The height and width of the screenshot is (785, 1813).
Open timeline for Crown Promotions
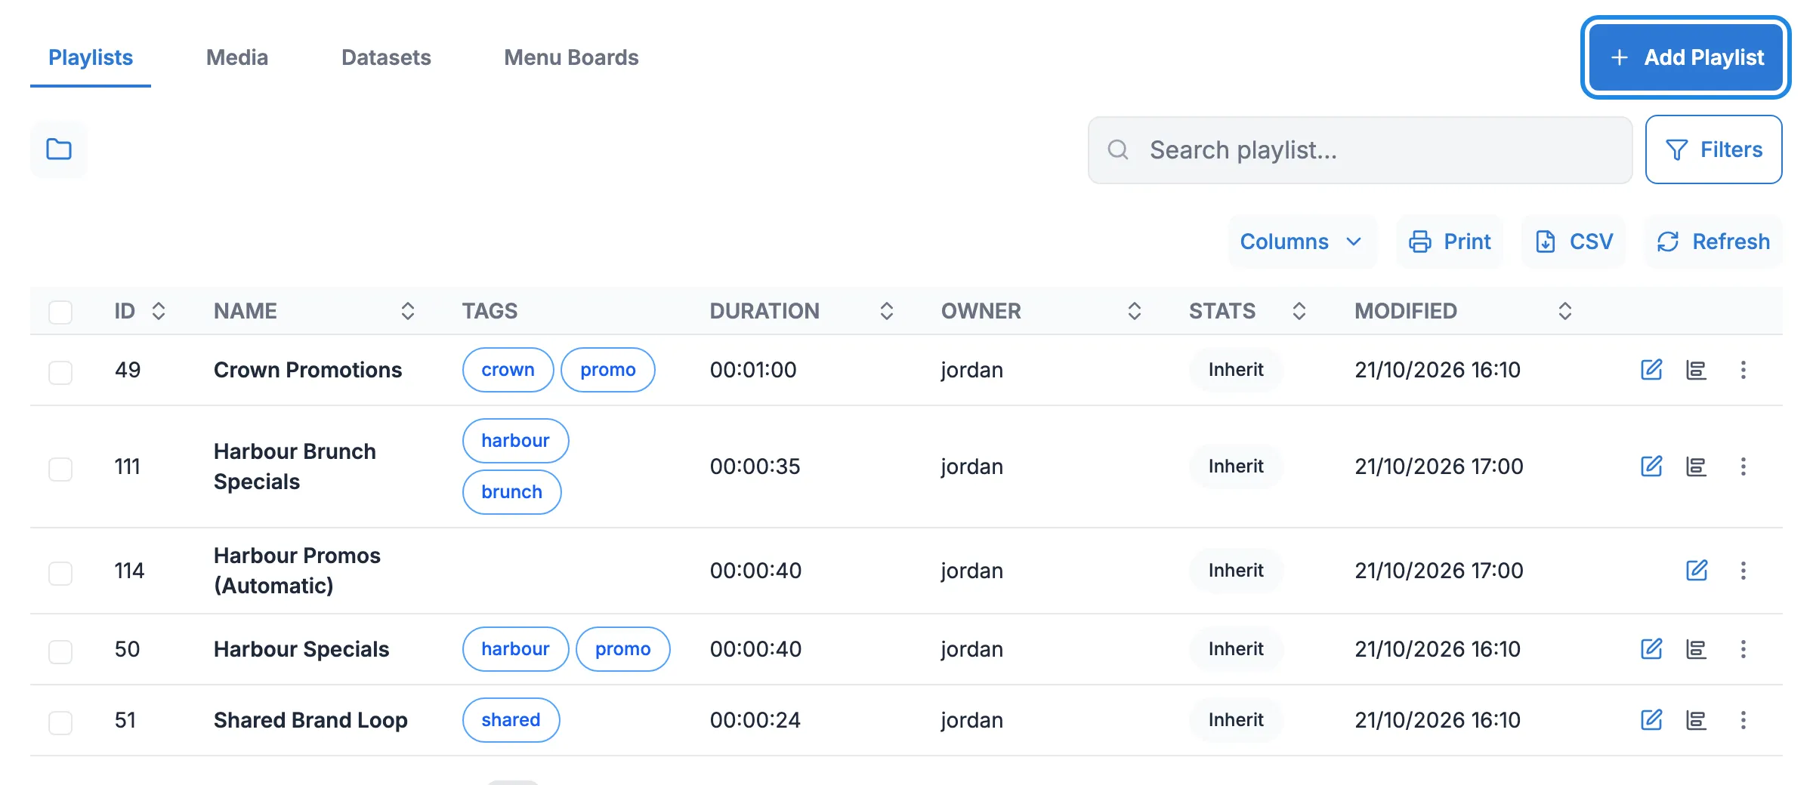click(x=1696, y=370)
